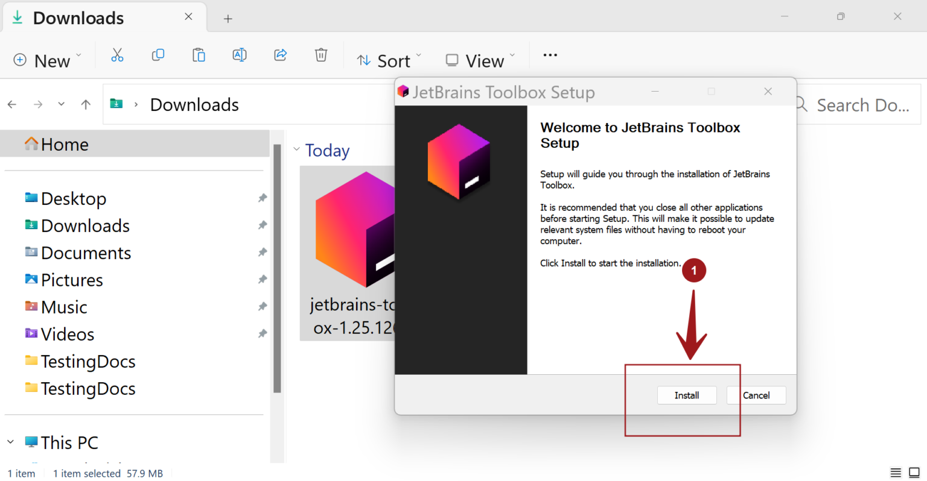Viewport: 927px width, 481px height.
Task: Open the See more ellipsis menu
Action: pyautogui.click(x=550, y=55)
